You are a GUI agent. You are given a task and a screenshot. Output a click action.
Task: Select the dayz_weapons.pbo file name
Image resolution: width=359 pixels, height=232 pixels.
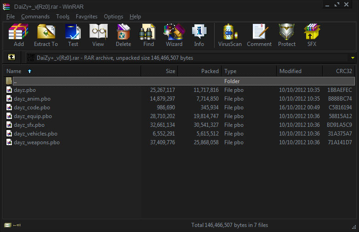(37, 142)
